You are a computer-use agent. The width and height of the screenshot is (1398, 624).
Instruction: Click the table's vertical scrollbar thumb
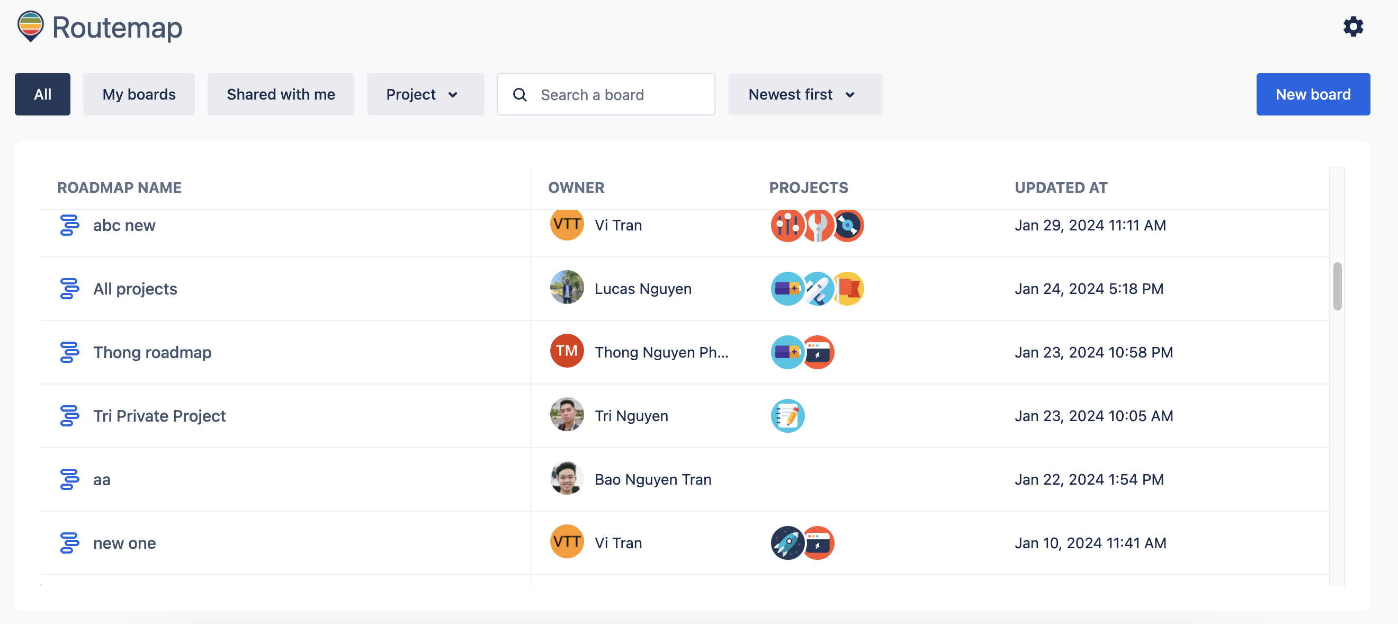[x=1337, y=286]
